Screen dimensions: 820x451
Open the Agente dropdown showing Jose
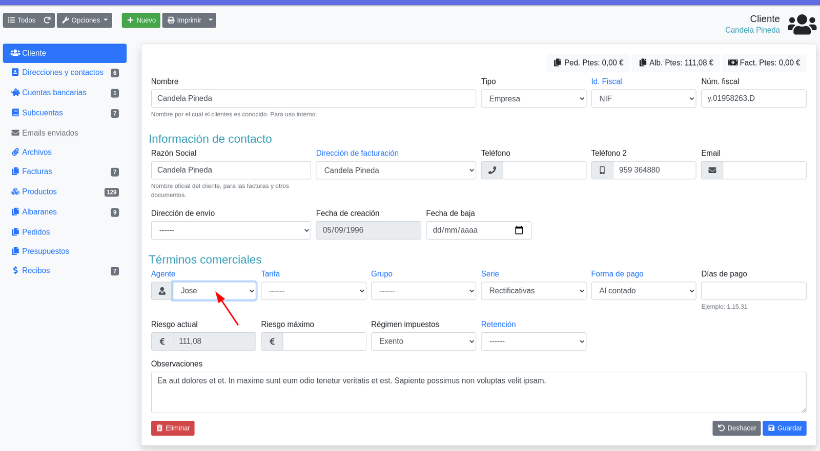(214, 291)
